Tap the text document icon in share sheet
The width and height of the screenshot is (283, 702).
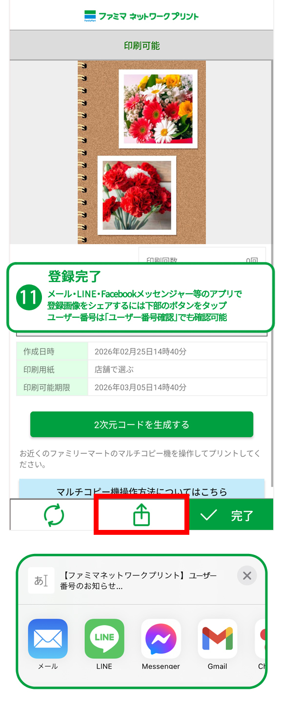click(41, 581)
